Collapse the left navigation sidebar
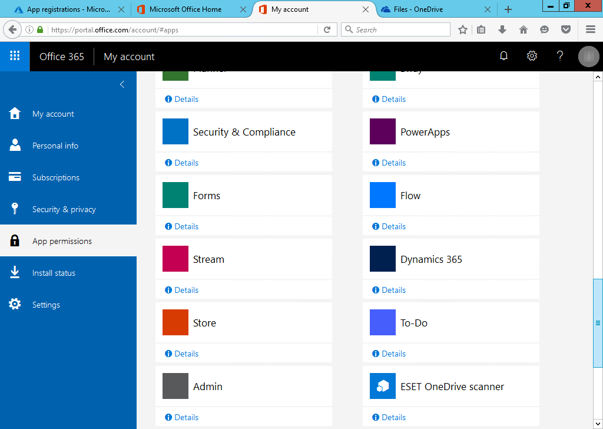Image resolution: width=603 pixels, height=429 pixels. coord(122,84)
